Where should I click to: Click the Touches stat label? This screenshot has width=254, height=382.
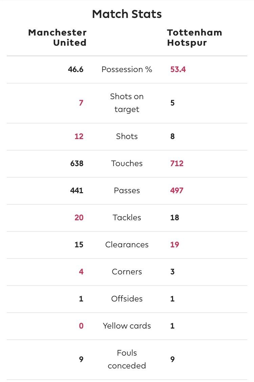[x=127, y=163]
